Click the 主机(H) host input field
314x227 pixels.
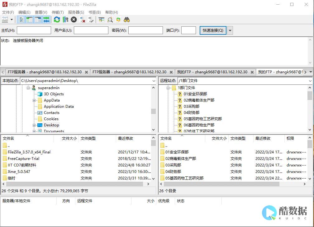(34, 30)
